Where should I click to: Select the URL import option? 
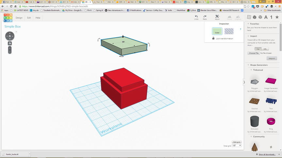pyautogui.click(x=265, y=49)
